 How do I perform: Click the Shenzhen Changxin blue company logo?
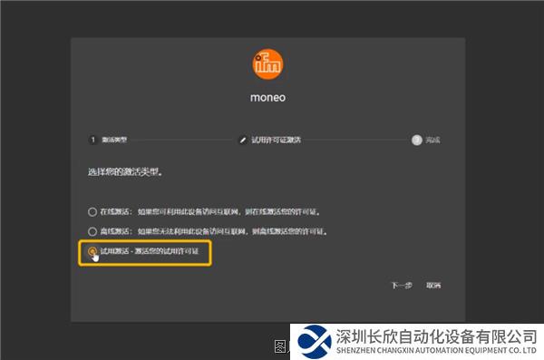[x=314, y=342]
